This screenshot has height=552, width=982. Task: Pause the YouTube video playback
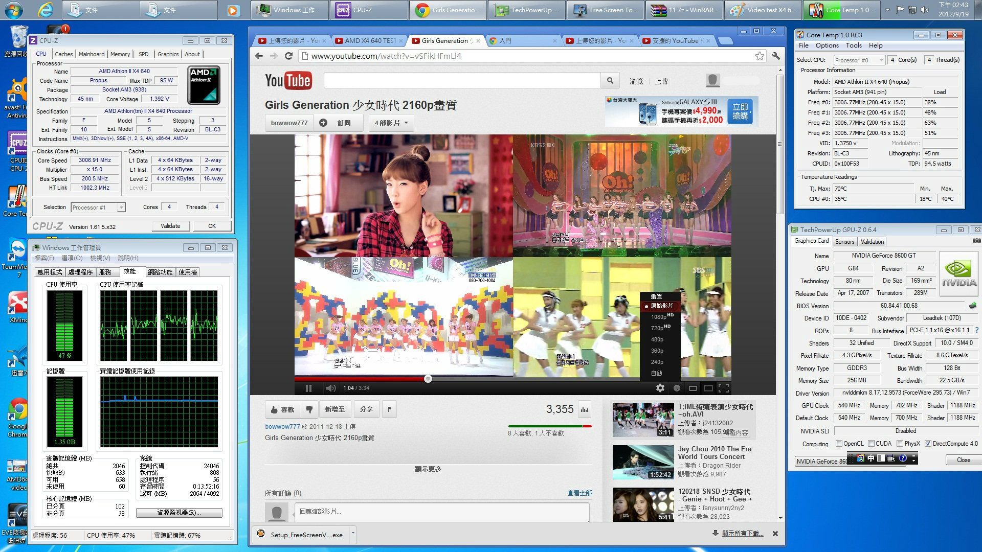[x=308, y=388]
